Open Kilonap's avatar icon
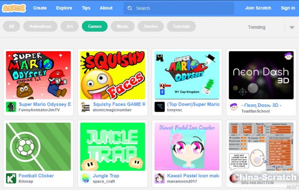This screenshot has width=299, height=190. pos(11,178)
